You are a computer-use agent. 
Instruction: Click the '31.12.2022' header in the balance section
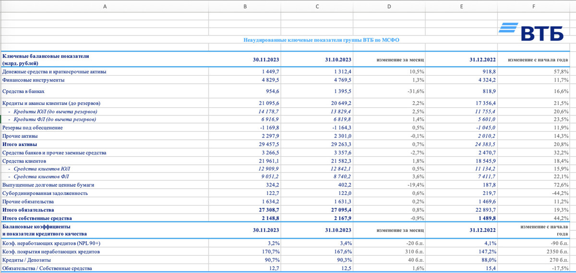click(x=482, y=60)
